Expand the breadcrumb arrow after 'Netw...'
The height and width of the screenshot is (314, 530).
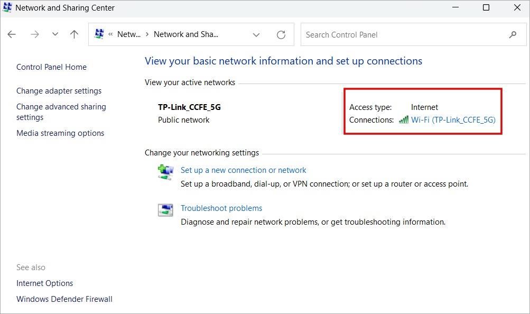pyautogui.click(x=147, y=34)
